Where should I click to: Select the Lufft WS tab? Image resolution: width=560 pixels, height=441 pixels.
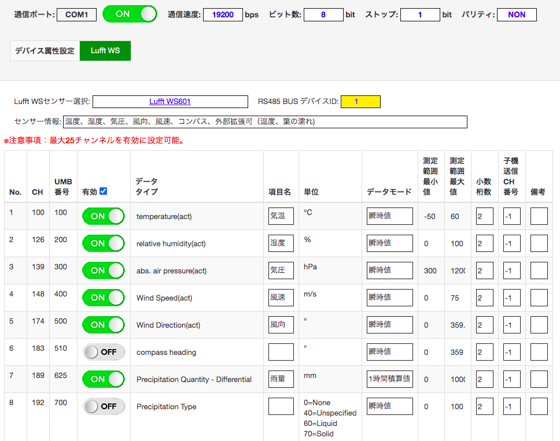[105, 51]
